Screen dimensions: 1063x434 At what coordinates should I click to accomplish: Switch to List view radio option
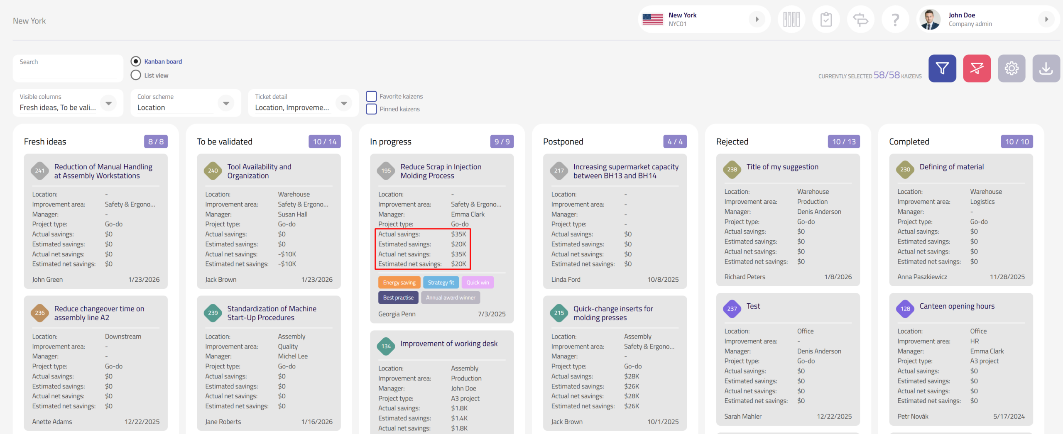coord(136,75)
